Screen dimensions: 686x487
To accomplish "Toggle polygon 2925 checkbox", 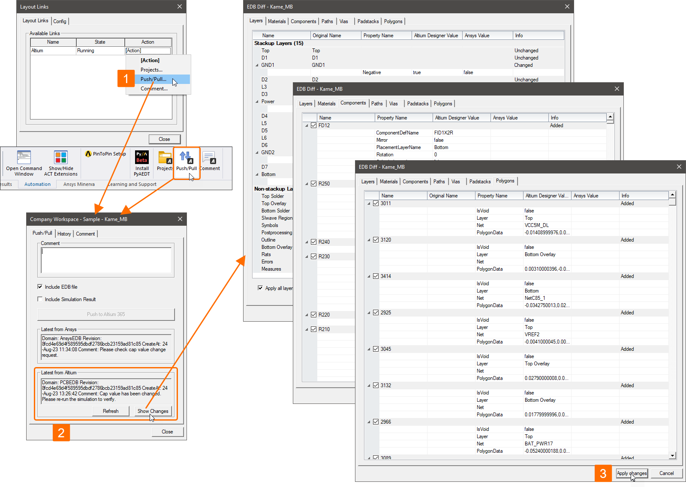I will pyautogui.click(x=376, y=313).
